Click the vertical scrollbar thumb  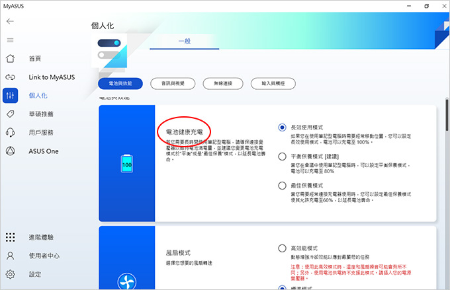tap(447, 115)
